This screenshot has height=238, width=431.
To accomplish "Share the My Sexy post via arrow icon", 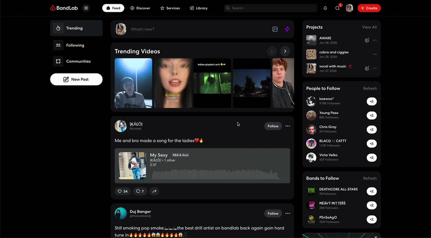I will pyautogui.click(x=154, y=191).
